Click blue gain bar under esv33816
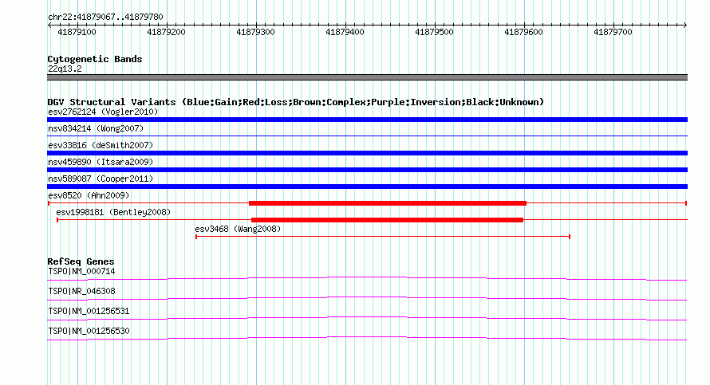Image resolution: width=710 pixels, height=385 pixels. pos(367,153)
